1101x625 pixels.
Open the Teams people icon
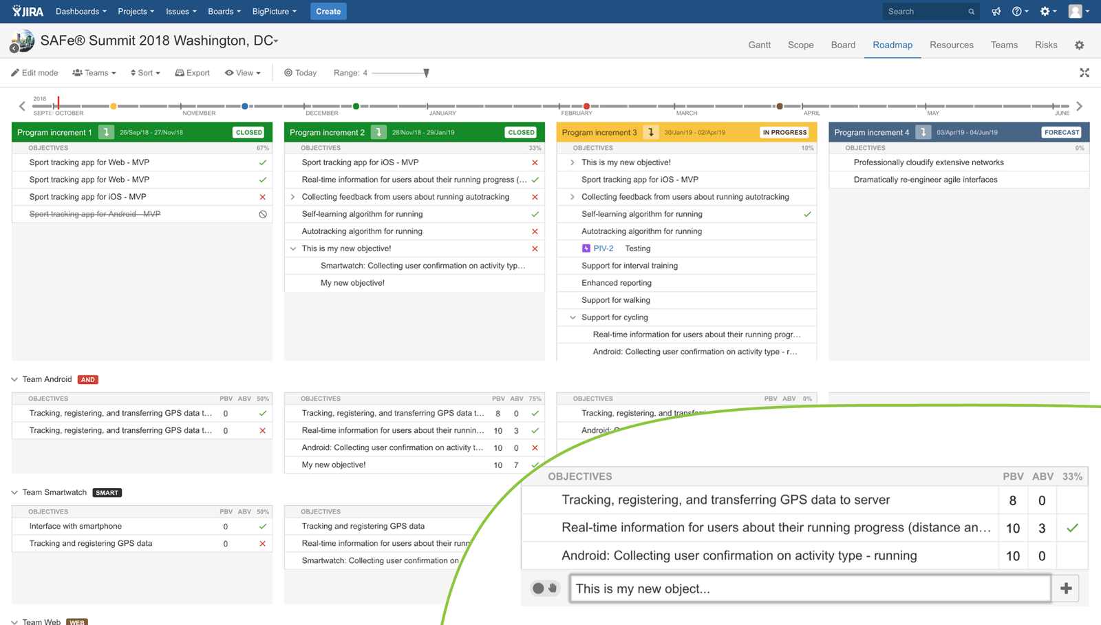click(78, 72)
